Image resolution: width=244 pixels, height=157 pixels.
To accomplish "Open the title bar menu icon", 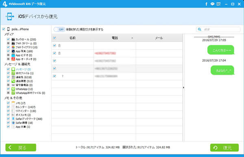I will (219, 4).
